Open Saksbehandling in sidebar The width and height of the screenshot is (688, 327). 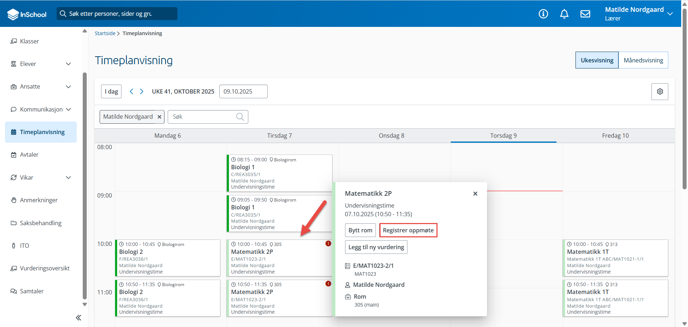[x=41, y=223]
